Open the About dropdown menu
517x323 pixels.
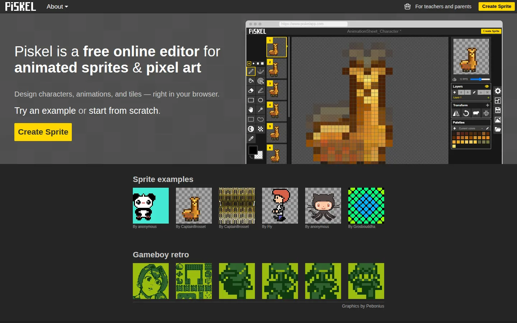click(57, 6)
